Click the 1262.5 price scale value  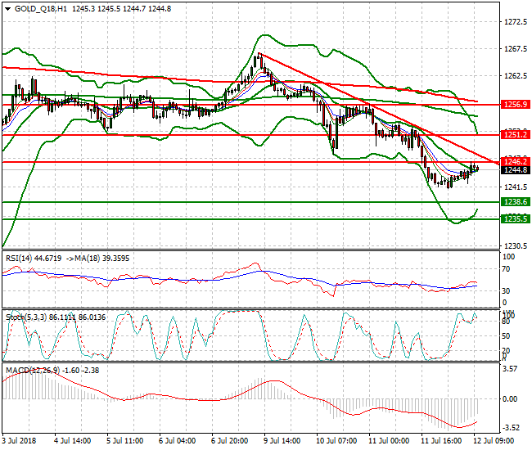tap(516, 76)
